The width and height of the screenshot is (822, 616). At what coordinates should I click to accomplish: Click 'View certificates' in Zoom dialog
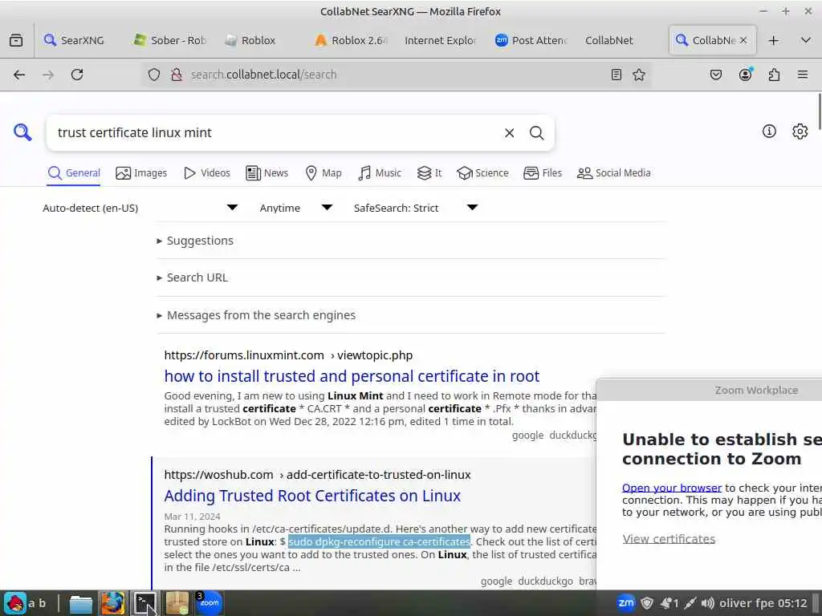[x=669, y=539]
